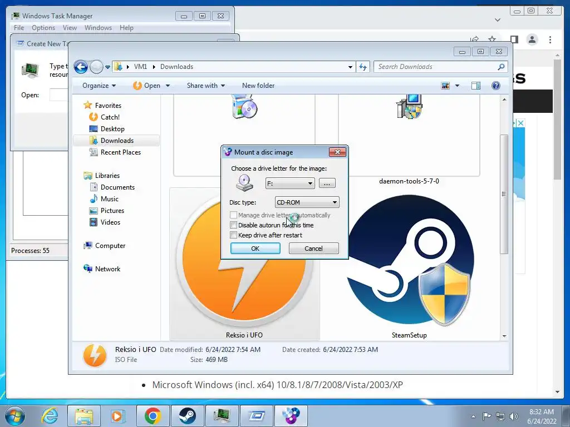
Task: Click the refresh icon next to address bar
Action: [363, 67]
